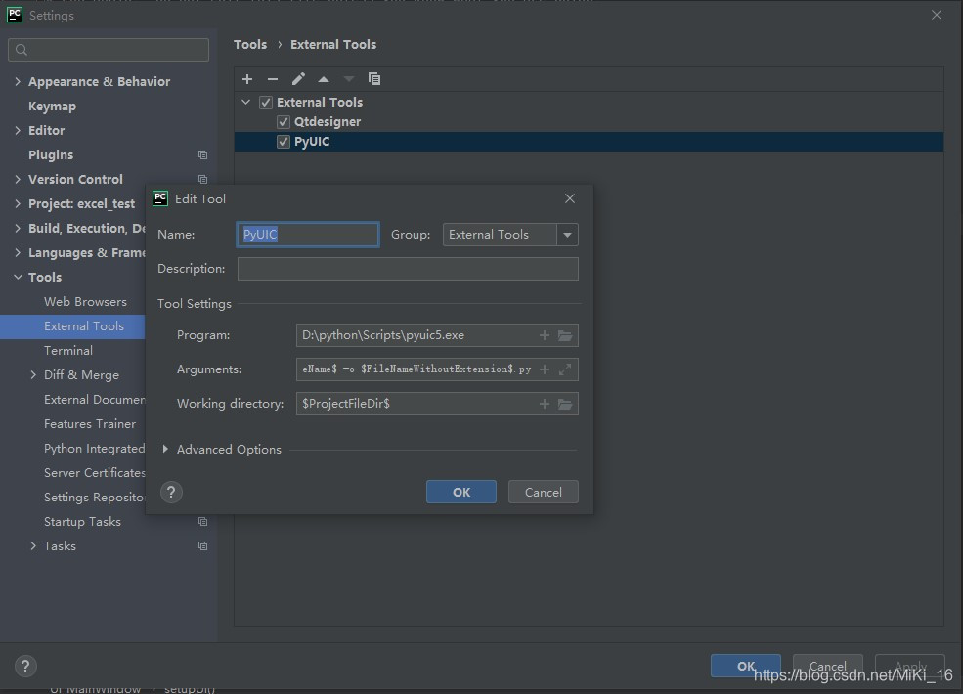963x694 pixels.
Task: Move selected tool up with arrow icon
Action: [x=324, y=79]
